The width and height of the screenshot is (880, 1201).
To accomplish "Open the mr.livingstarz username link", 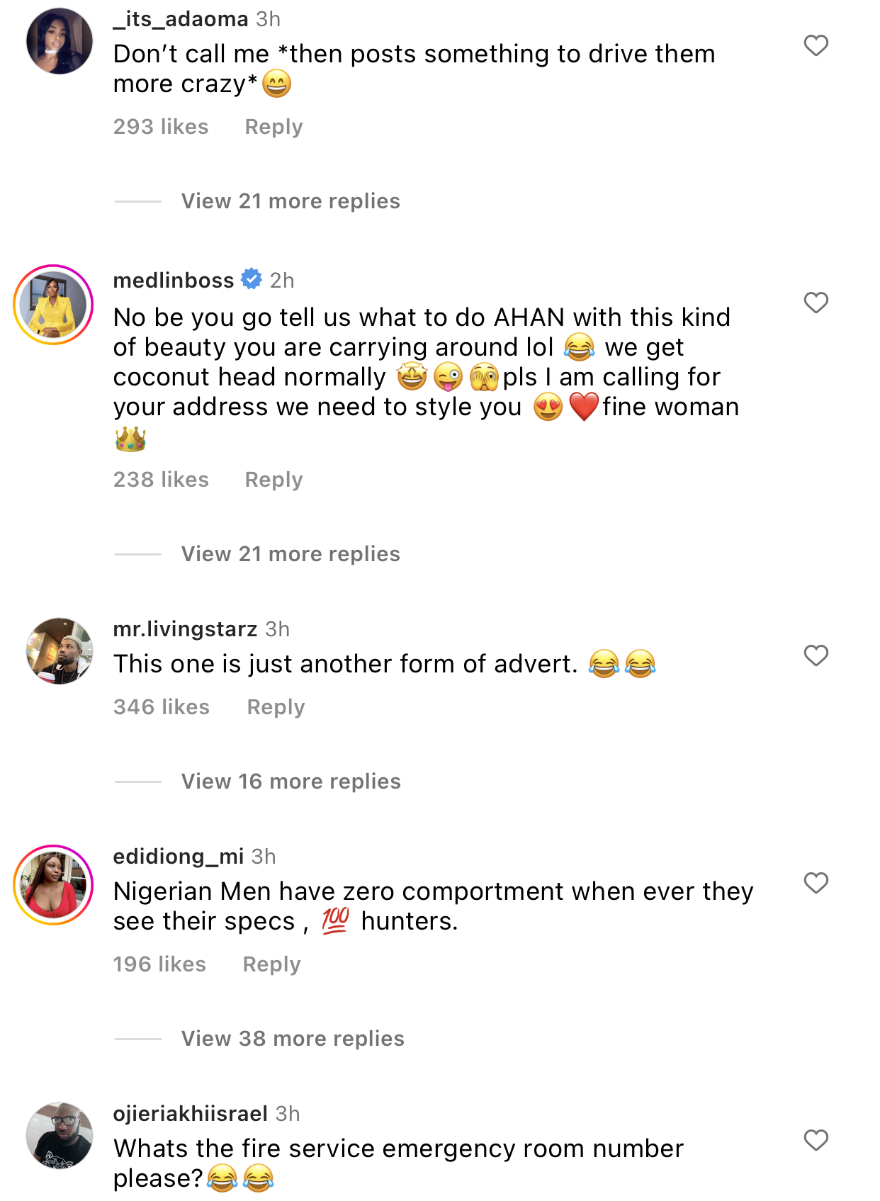I will click(185, 629).
